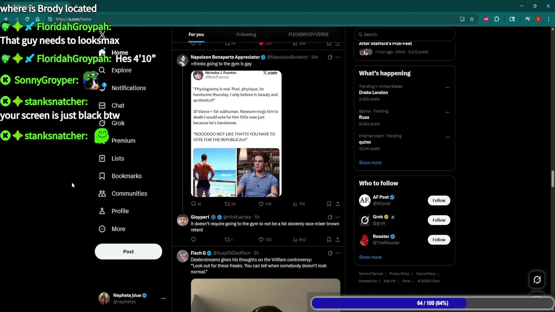Open the Bookmarks icon in sidebar
This screenshot has width=555, height=312.
point(102,176)
